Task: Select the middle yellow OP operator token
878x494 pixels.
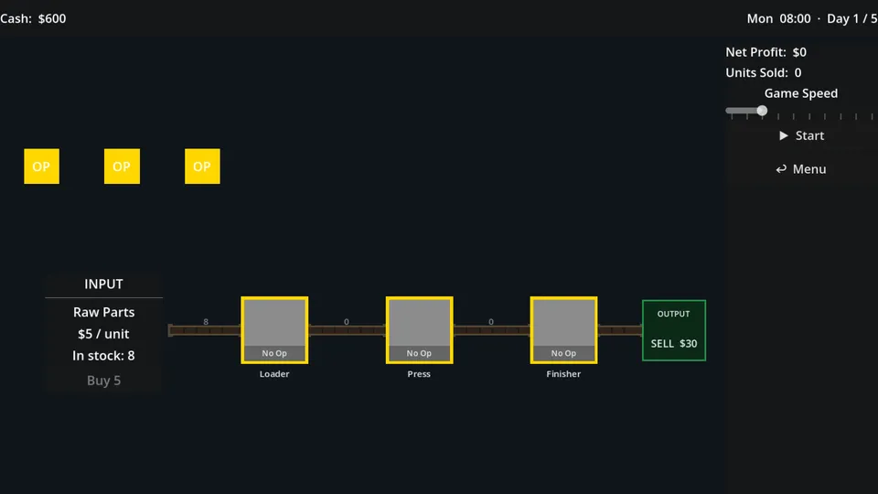Action: [122, 166]
